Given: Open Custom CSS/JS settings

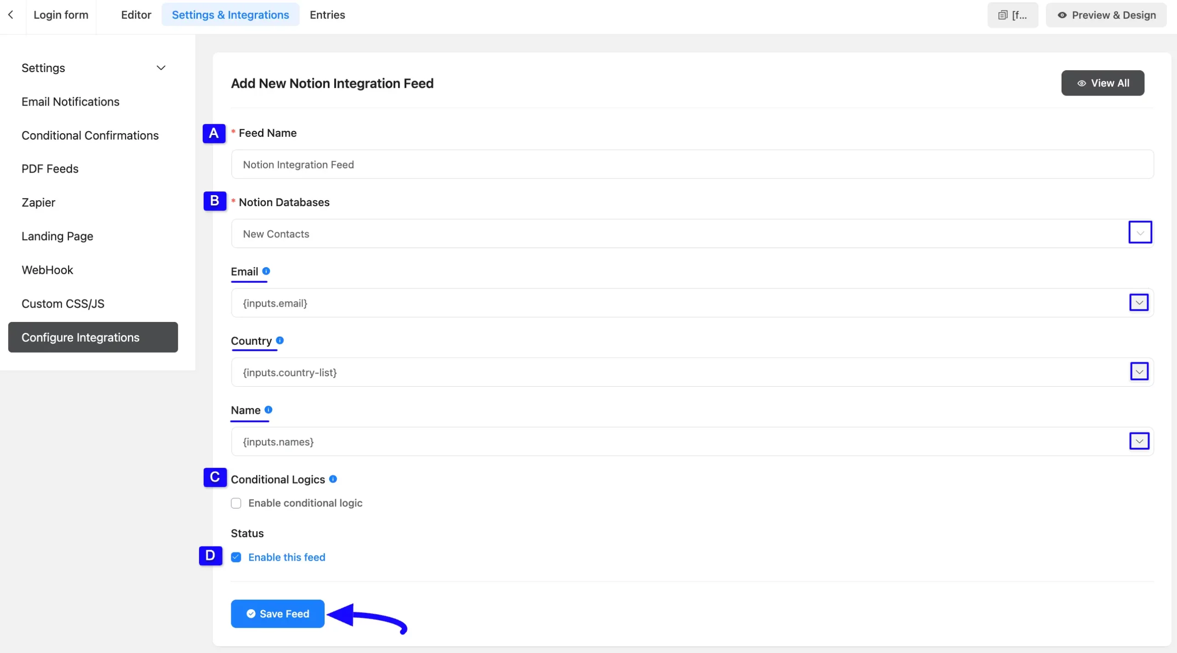Looking at the screenshot, I should point(63,304).
